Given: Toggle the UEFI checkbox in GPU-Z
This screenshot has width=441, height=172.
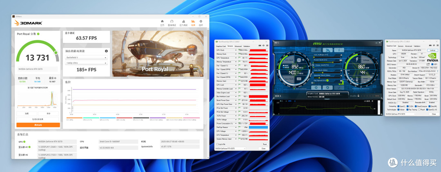Looking at the screenshot, I should [x=432, y=64].
